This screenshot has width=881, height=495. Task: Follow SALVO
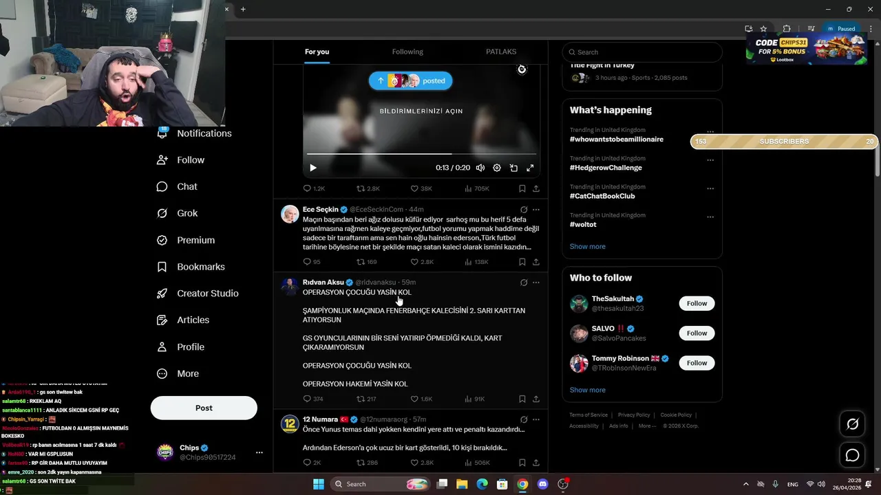pos(697,333)
